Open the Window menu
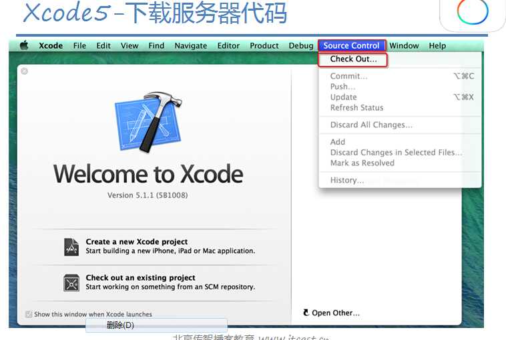Image resolution: width=506 pixels, height=340 pixels. tap(404, 46)
